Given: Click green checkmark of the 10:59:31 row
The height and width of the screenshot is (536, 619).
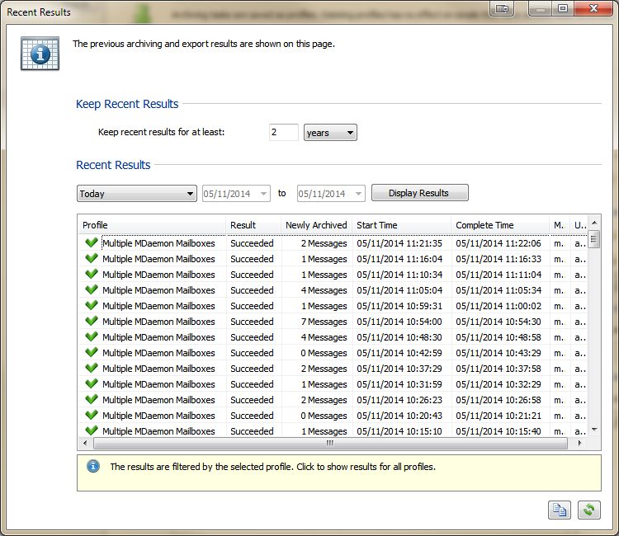Looking at the screenshot, I should pyautogui.click(x=91, y=305).
